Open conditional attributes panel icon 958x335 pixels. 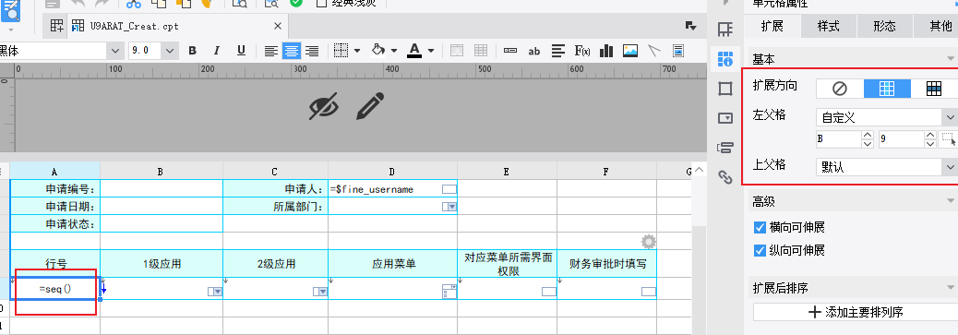725,148
